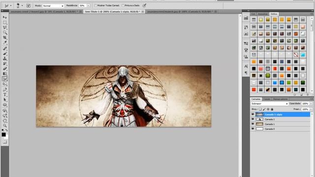Viewport: 315px width, 177px height.
Task: Enable Pintura a Dedo checkbox
Action: click(123, 5)
